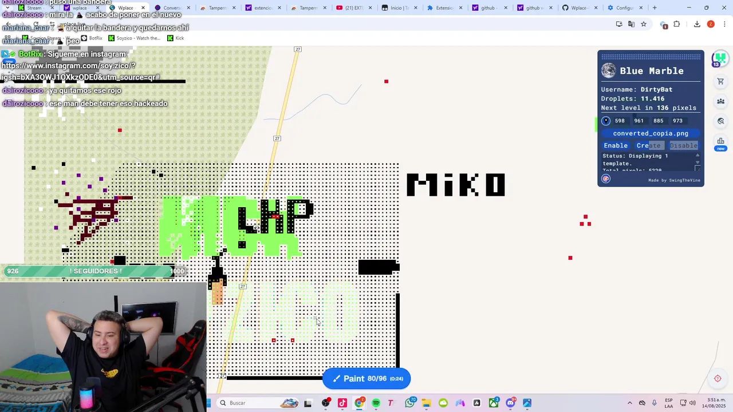This screenshot has width=733, height=412.
Task: Click the bookmark star icon in address bar
Action: (x=644, y=24)
